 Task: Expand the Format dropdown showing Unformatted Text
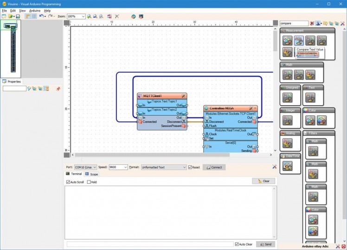pyautogui.click(x=184, y=167)
